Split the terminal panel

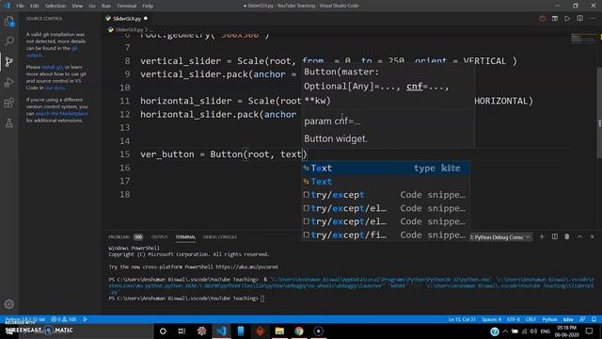coord(555,236)
